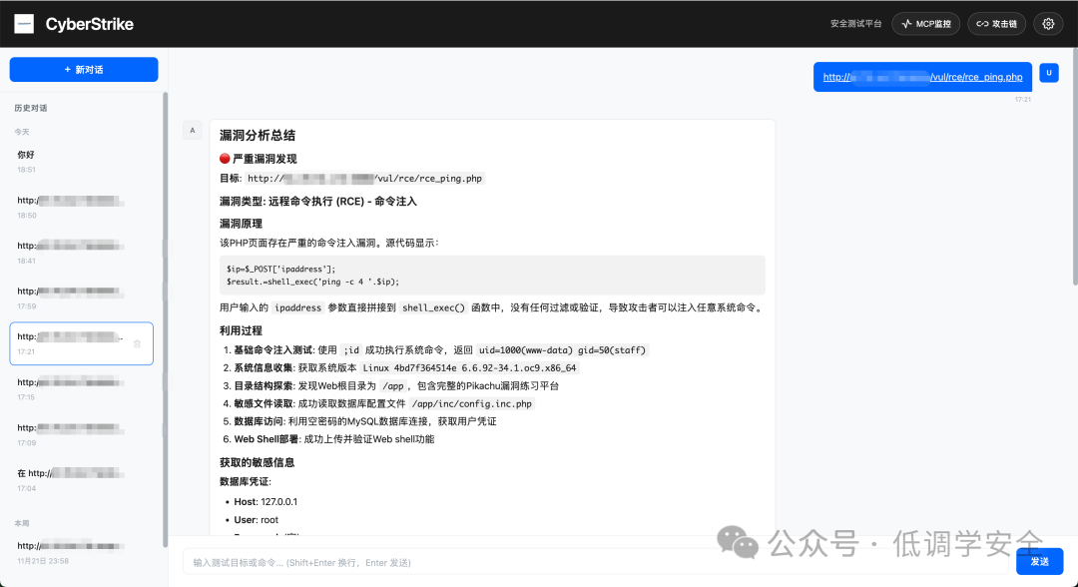Open the MCP监控 panel

[925, 24]
